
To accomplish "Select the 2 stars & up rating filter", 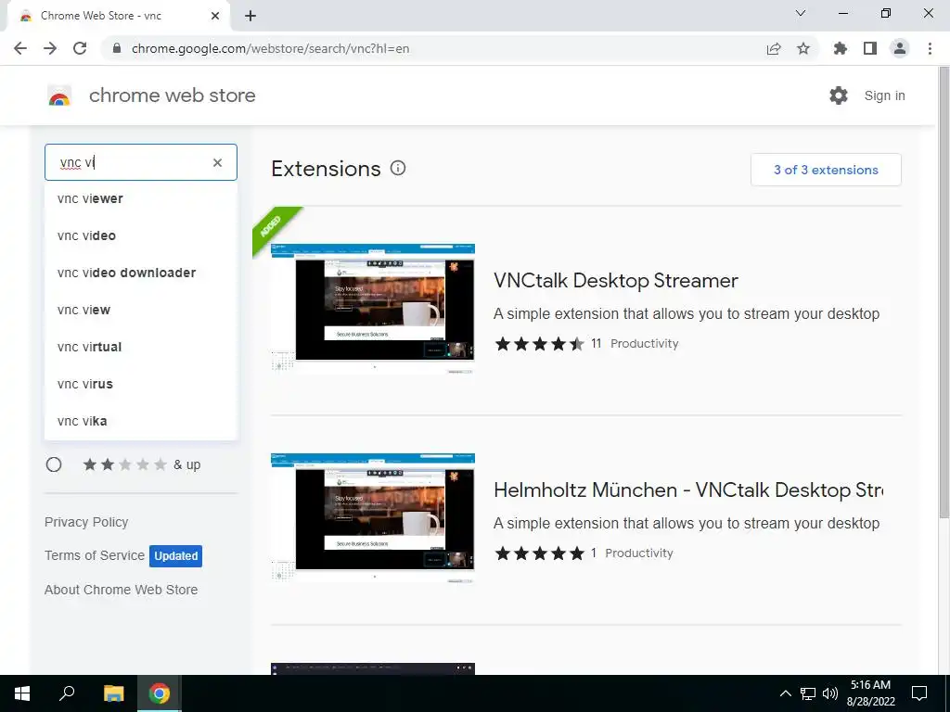I will pos(54,464).
